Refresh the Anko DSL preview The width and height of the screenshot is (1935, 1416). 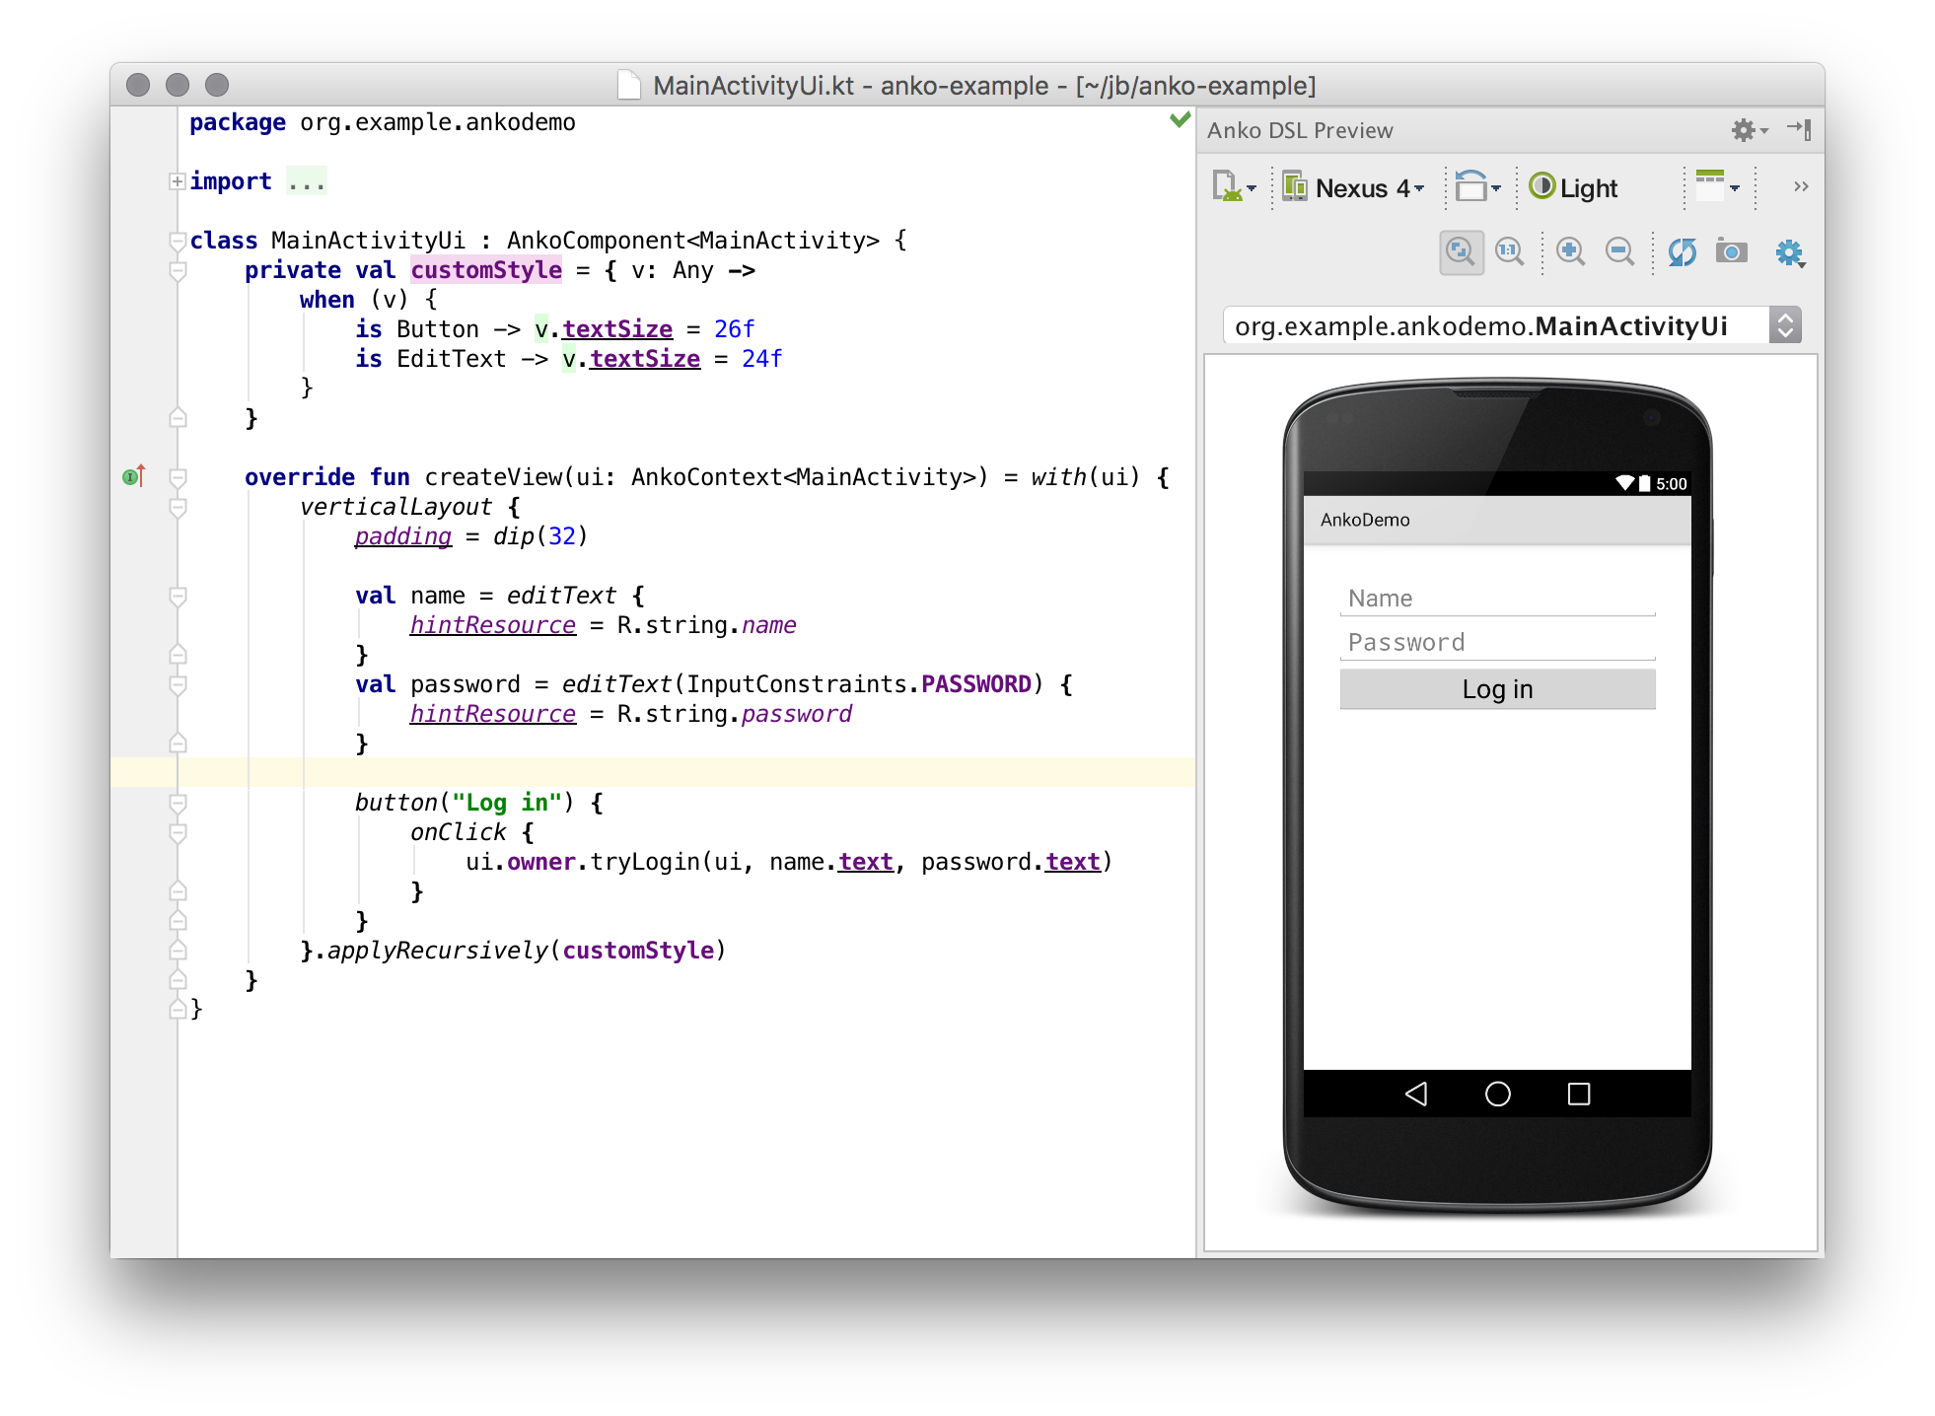tap(1682, 252)
